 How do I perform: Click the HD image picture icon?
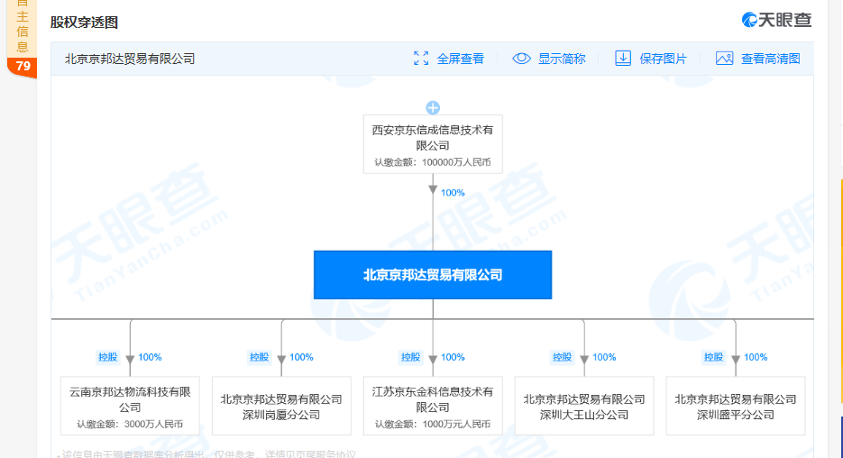tap(724, 59)
